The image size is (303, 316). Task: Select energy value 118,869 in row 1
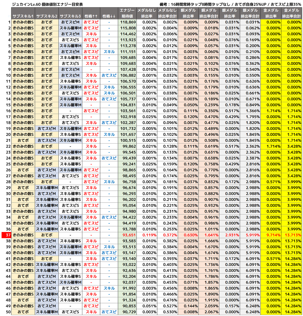(127, 22)
